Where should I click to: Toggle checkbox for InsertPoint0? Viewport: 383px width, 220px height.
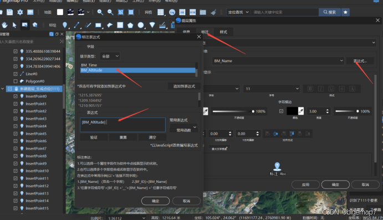coord(16,96)
